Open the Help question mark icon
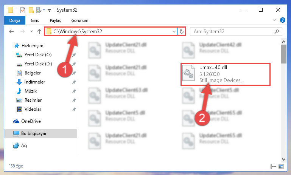This screenshot has width=291, height=175. click(282, 20)
